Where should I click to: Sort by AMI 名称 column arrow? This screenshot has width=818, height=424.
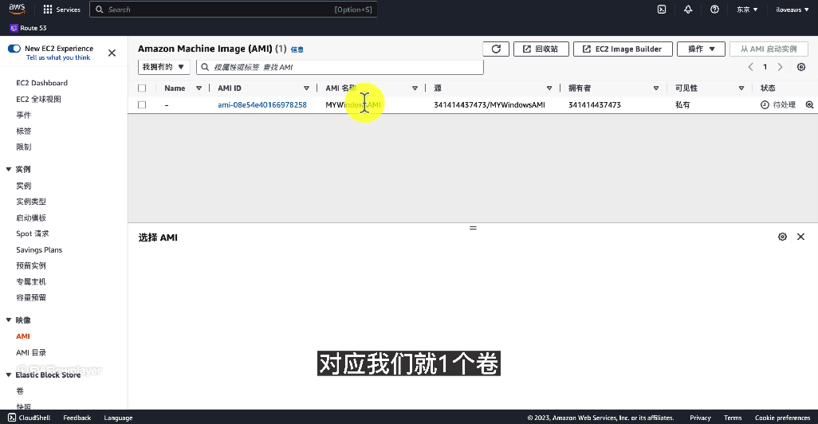(x=415, y=88)
